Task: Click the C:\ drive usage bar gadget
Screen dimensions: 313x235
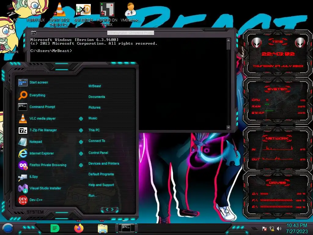Action: pyautogui.click(x=279, y=194)
